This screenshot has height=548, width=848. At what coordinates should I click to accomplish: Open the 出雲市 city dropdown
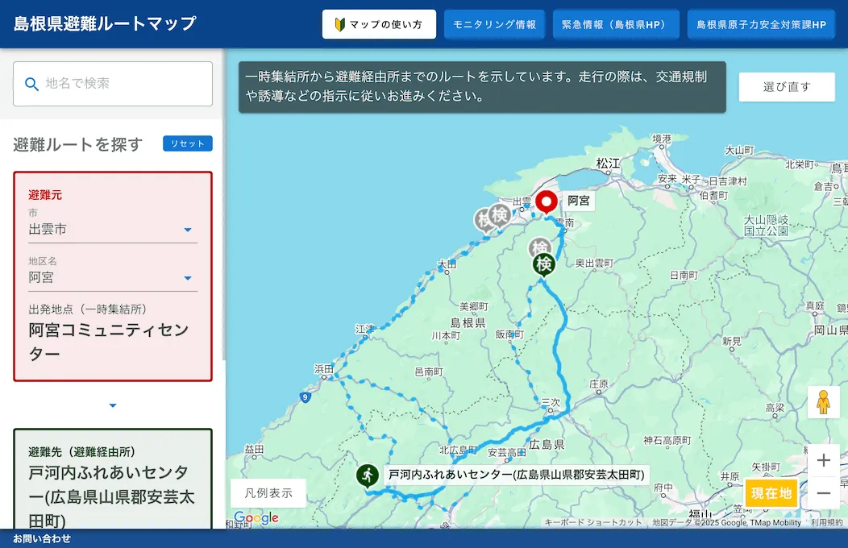coord(187,228)
